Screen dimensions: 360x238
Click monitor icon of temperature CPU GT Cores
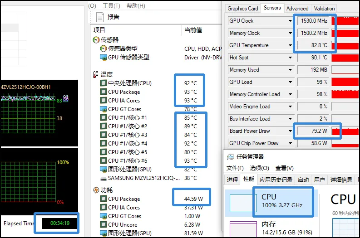pos(104,109)
